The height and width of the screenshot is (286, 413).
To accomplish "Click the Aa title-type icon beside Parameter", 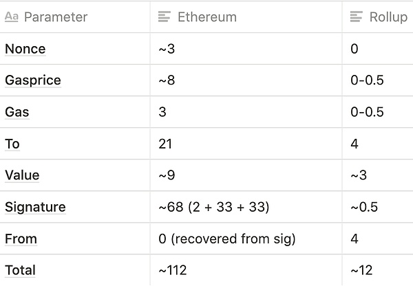I will click(x=12, y=17).
